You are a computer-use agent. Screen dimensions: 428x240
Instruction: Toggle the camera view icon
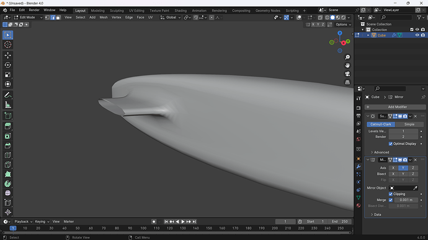tap(347, 74)
